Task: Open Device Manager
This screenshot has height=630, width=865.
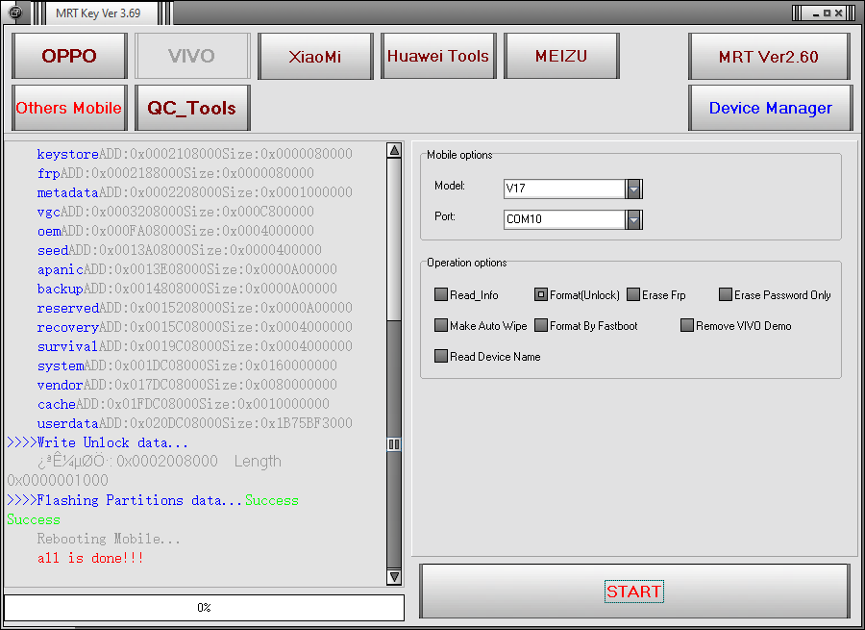Action: (x=771, y=108)
